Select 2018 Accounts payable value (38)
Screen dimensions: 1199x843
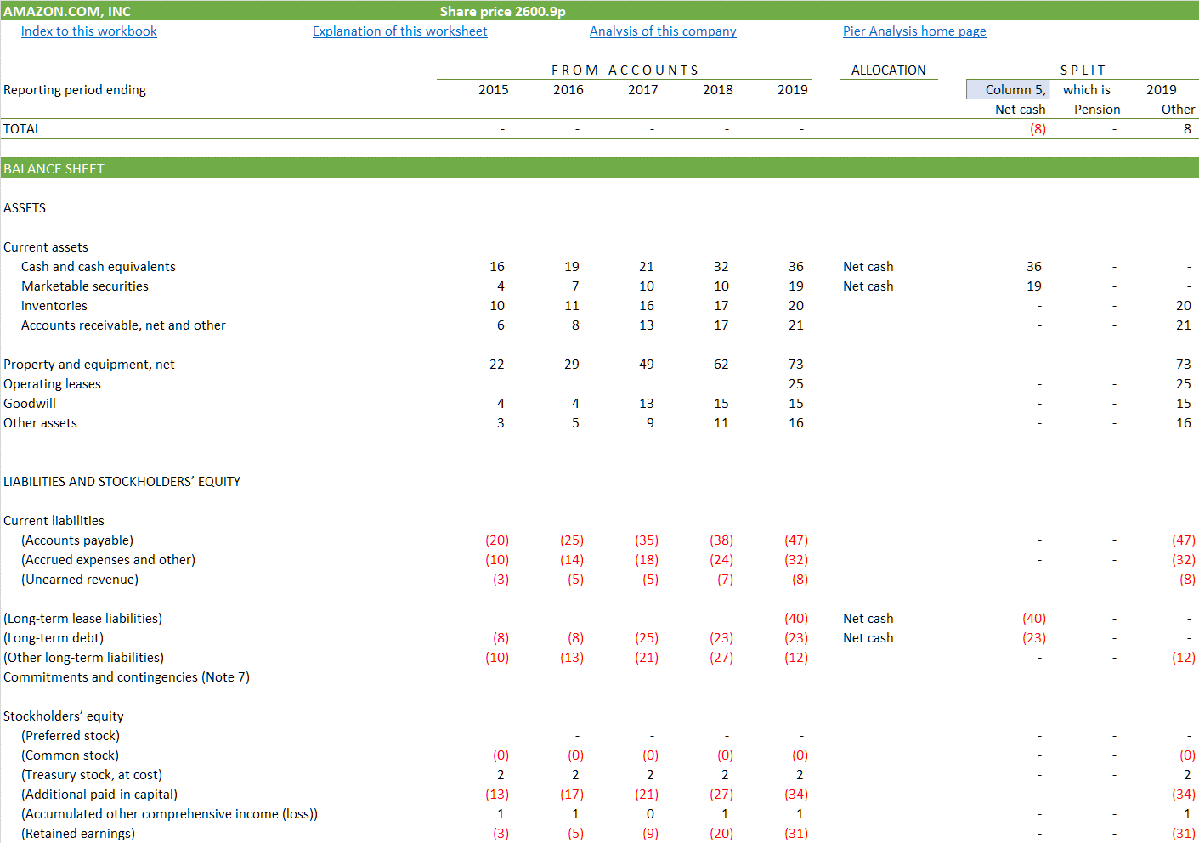click(721, 540)
